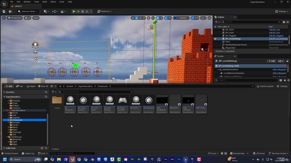Viewport: 291px width, 163px height.
Task: Click Import in the Content Browser
Action: click(31, 86)
